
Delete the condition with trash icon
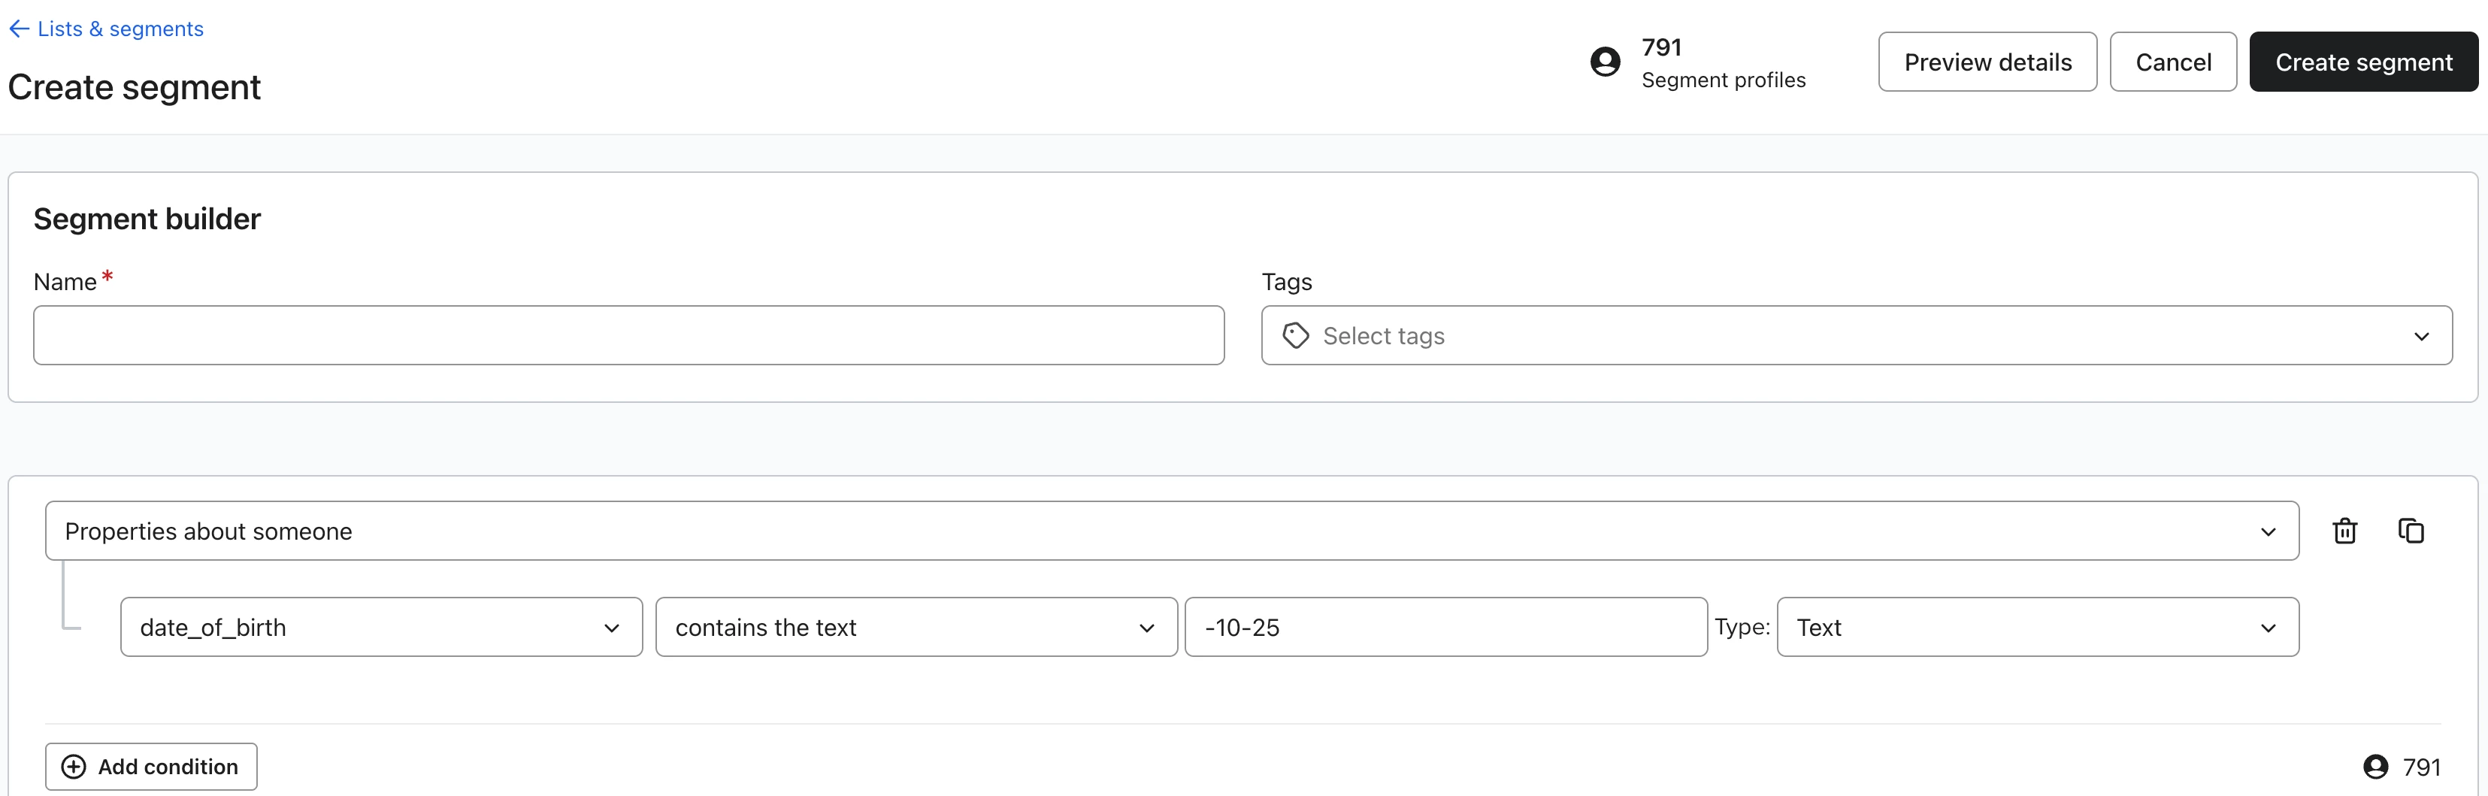[2344, 531]
